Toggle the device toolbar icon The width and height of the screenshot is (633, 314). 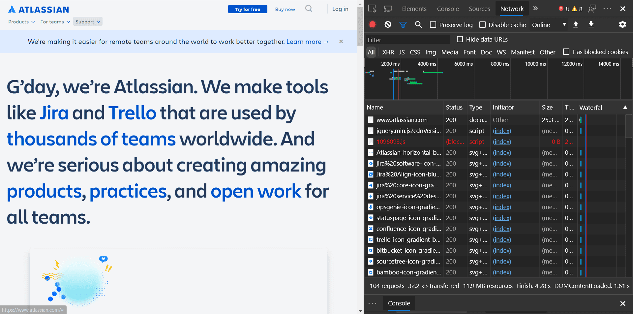(x=388, y=9)
